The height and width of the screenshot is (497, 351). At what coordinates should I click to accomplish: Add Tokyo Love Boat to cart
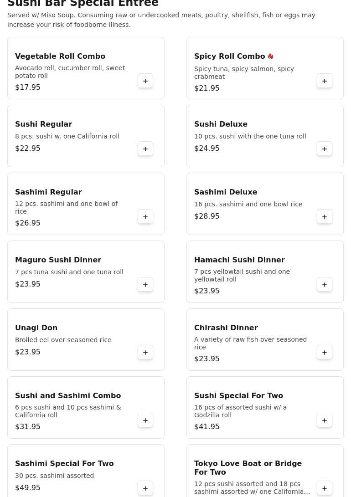pos(325,488)
